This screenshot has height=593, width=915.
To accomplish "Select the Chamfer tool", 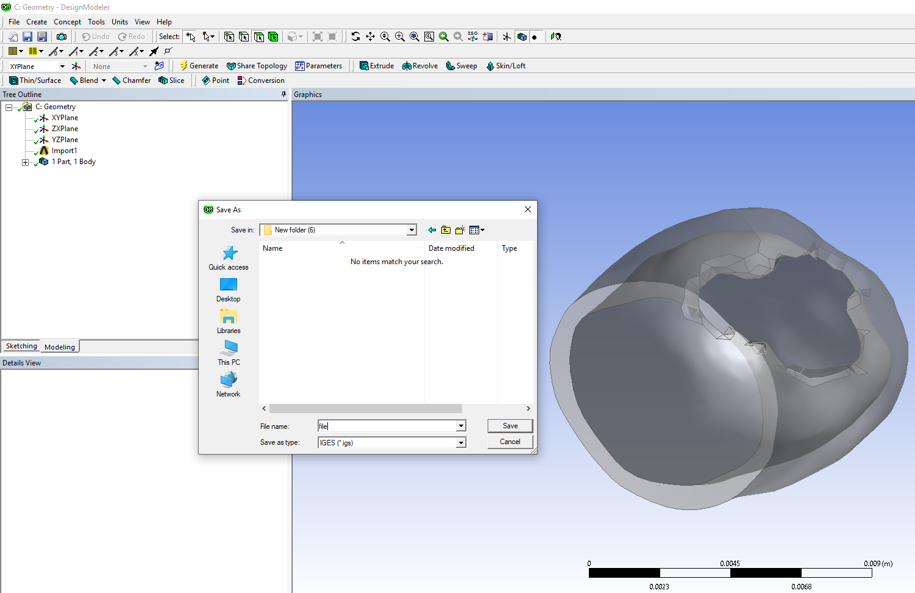I will (131, 80).
